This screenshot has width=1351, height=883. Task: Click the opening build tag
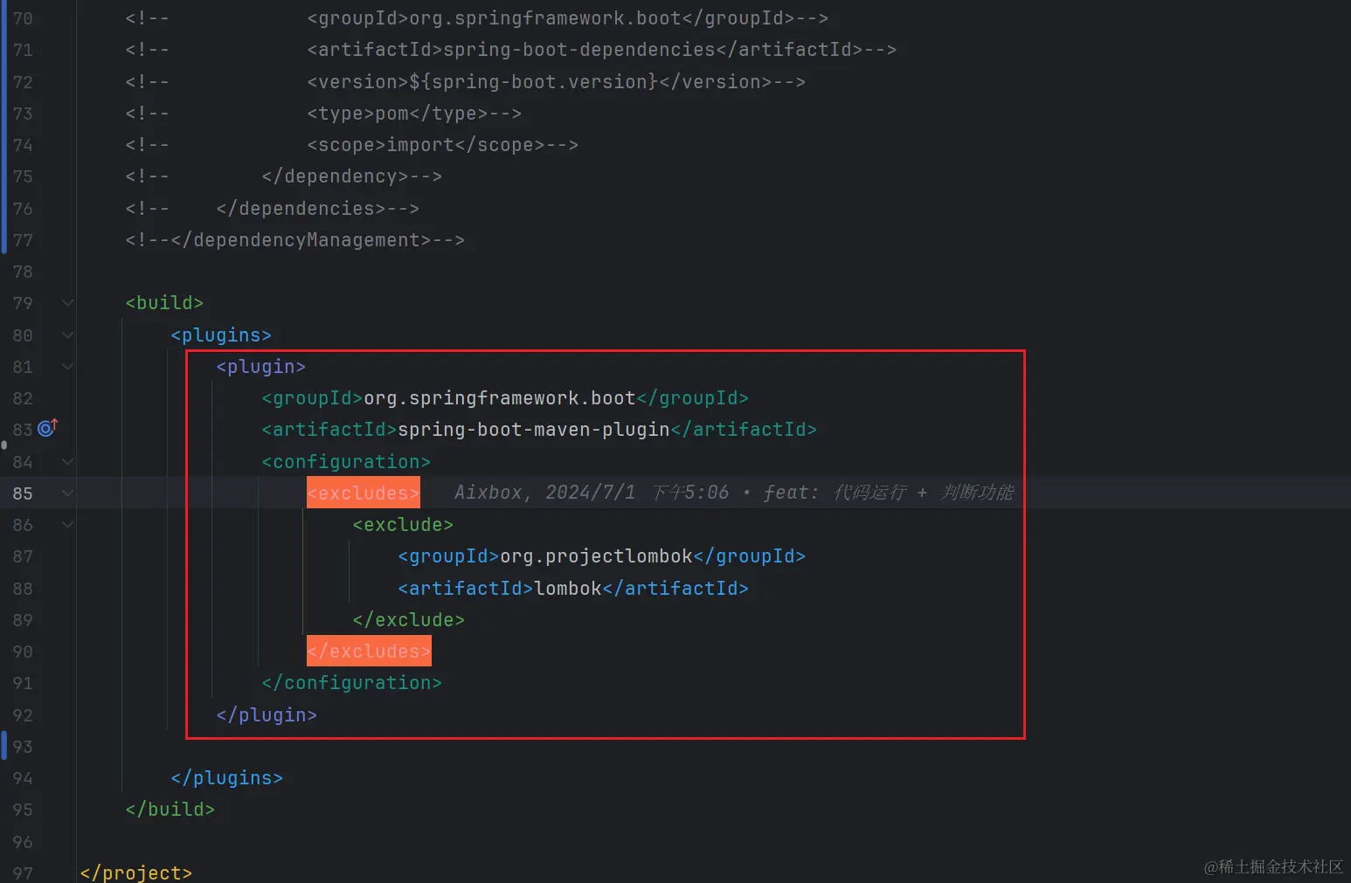[164, 303]
